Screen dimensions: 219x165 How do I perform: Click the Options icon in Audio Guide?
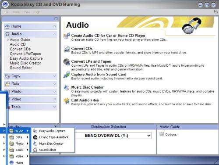pos(162,134)
